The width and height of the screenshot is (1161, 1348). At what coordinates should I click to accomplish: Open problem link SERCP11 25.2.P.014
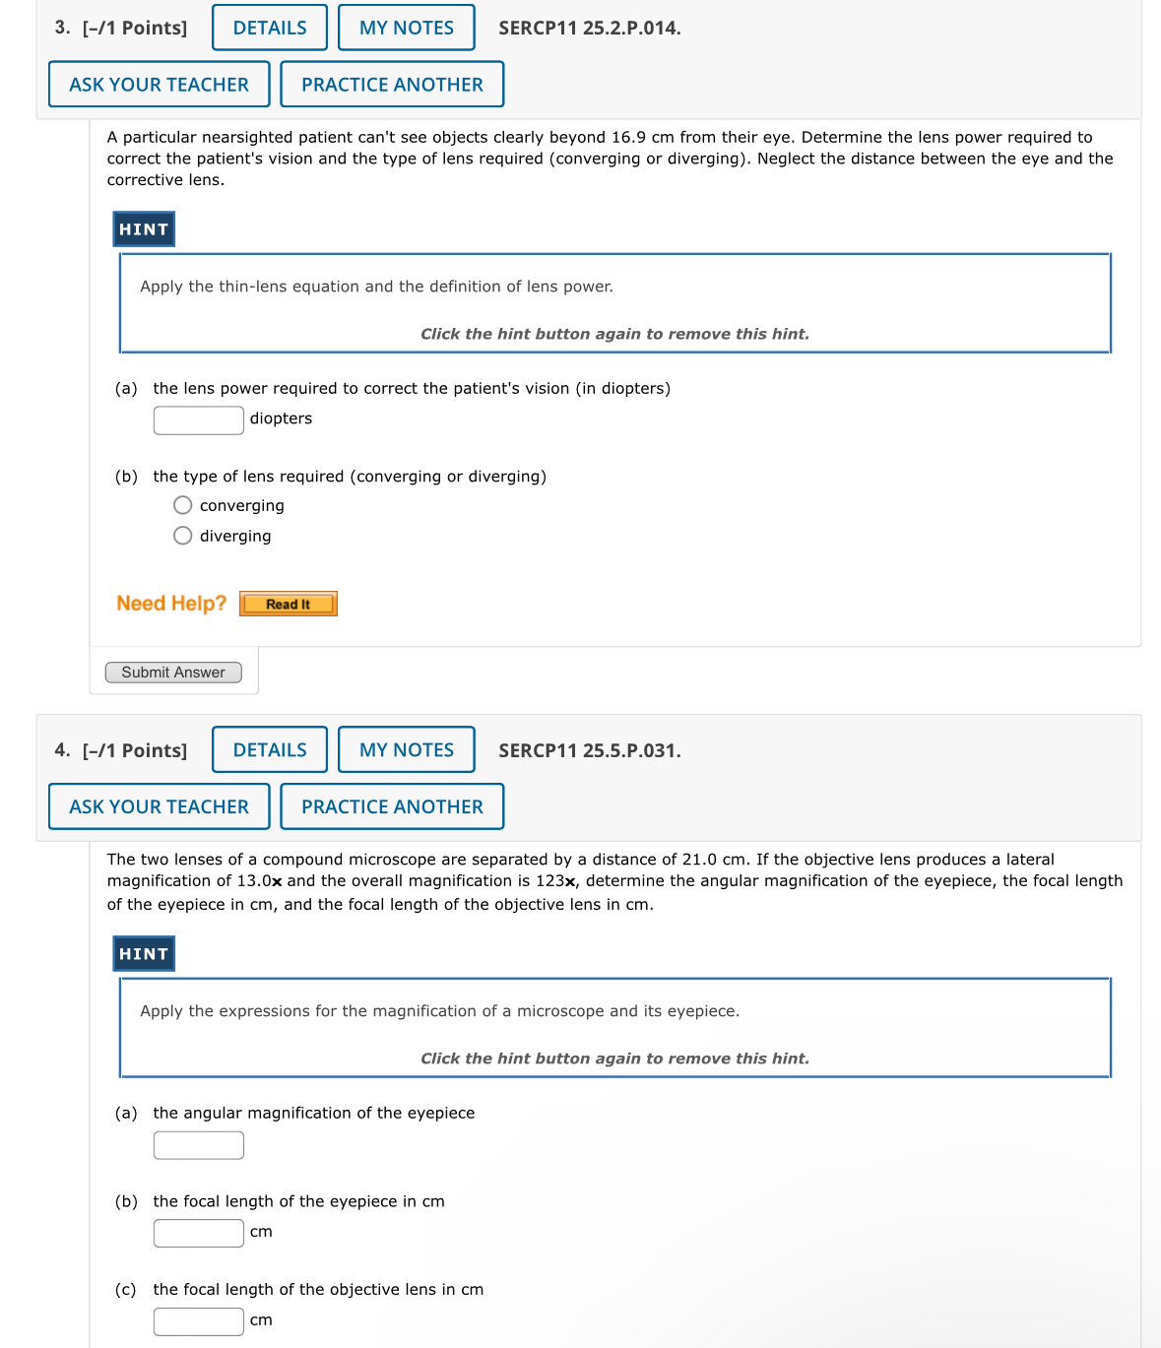click(589, 29)
